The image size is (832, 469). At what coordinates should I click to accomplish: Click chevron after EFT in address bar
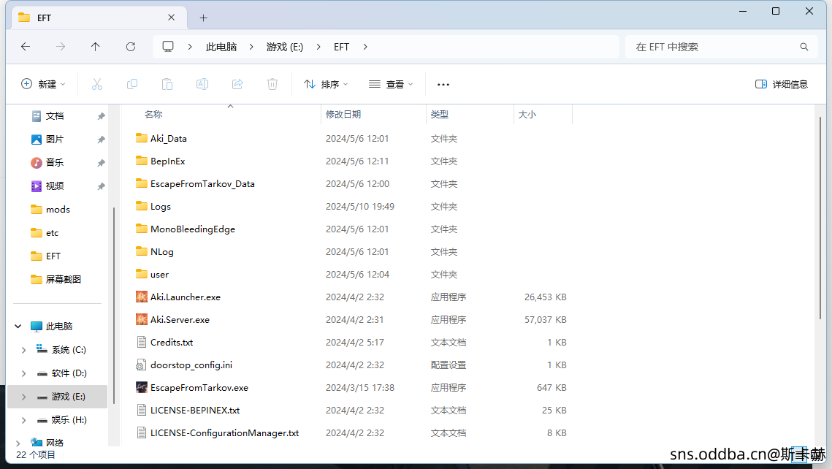click(x=365, y=47)
